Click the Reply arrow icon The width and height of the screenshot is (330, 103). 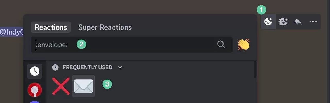click(x=298, y=22)
